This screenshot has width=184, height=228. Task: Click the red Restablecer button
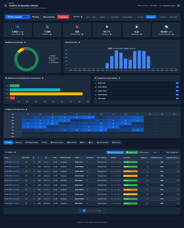63,17
